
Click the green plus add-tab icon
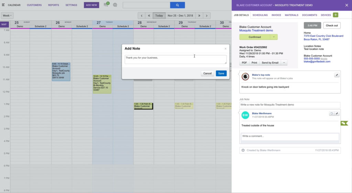[x=335, y=15]
